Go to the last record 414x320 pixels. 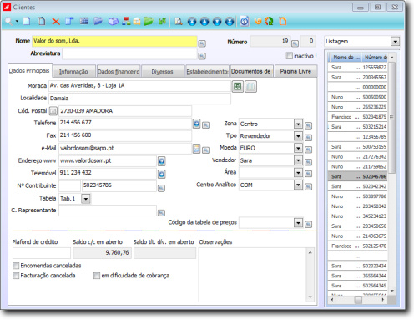point(230,21)
